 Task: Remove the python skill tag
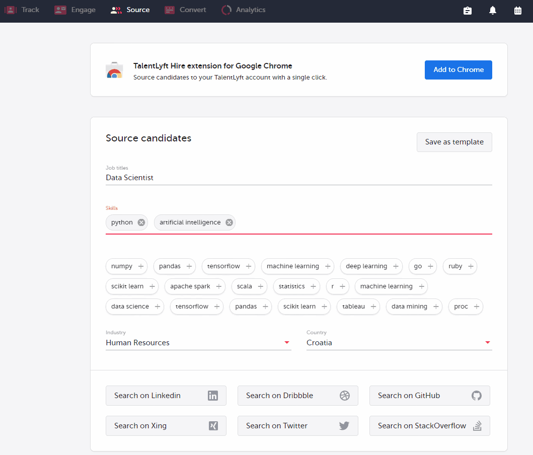140,222
